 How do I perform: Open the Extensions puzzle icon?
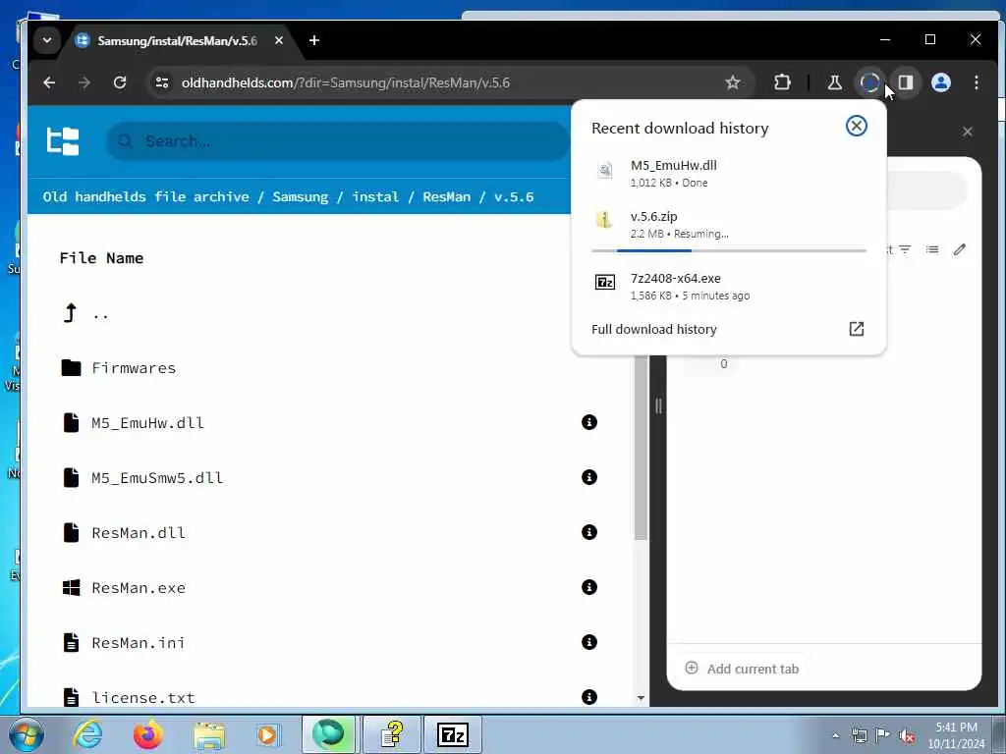pos(781,82)
